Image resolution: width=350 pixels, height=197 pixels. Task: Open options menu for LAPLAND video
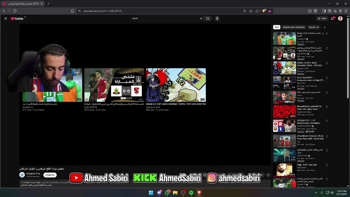tap(327, 150)
